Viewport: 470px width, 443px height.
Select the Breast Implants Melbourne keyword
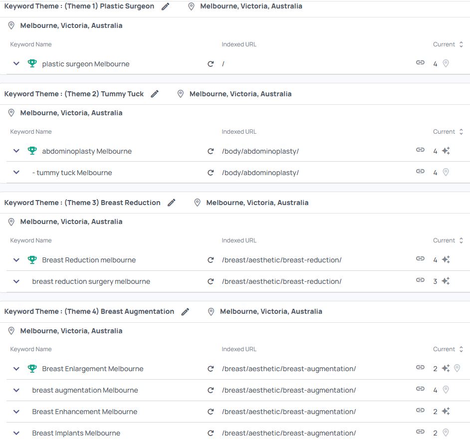(x=76, y=433)
